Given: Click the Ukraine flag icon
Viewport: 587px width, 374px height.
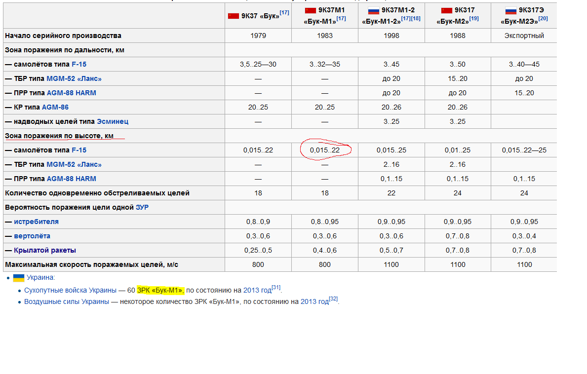Looking at the screenshot, I should 19,277.
